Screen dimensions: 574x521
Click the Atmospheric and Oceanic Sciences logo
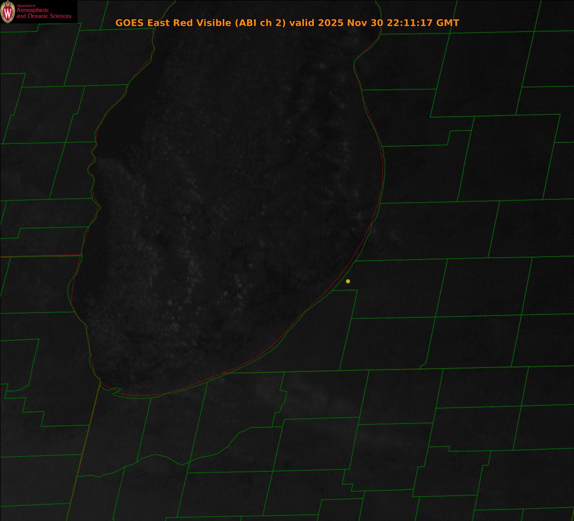point(38,12)
